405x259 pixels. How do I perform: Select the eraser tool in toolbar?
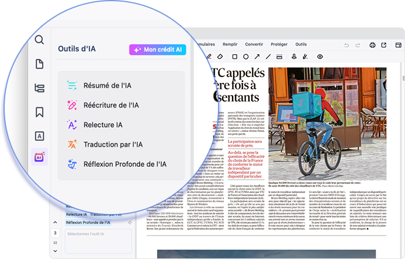[220, 57]
